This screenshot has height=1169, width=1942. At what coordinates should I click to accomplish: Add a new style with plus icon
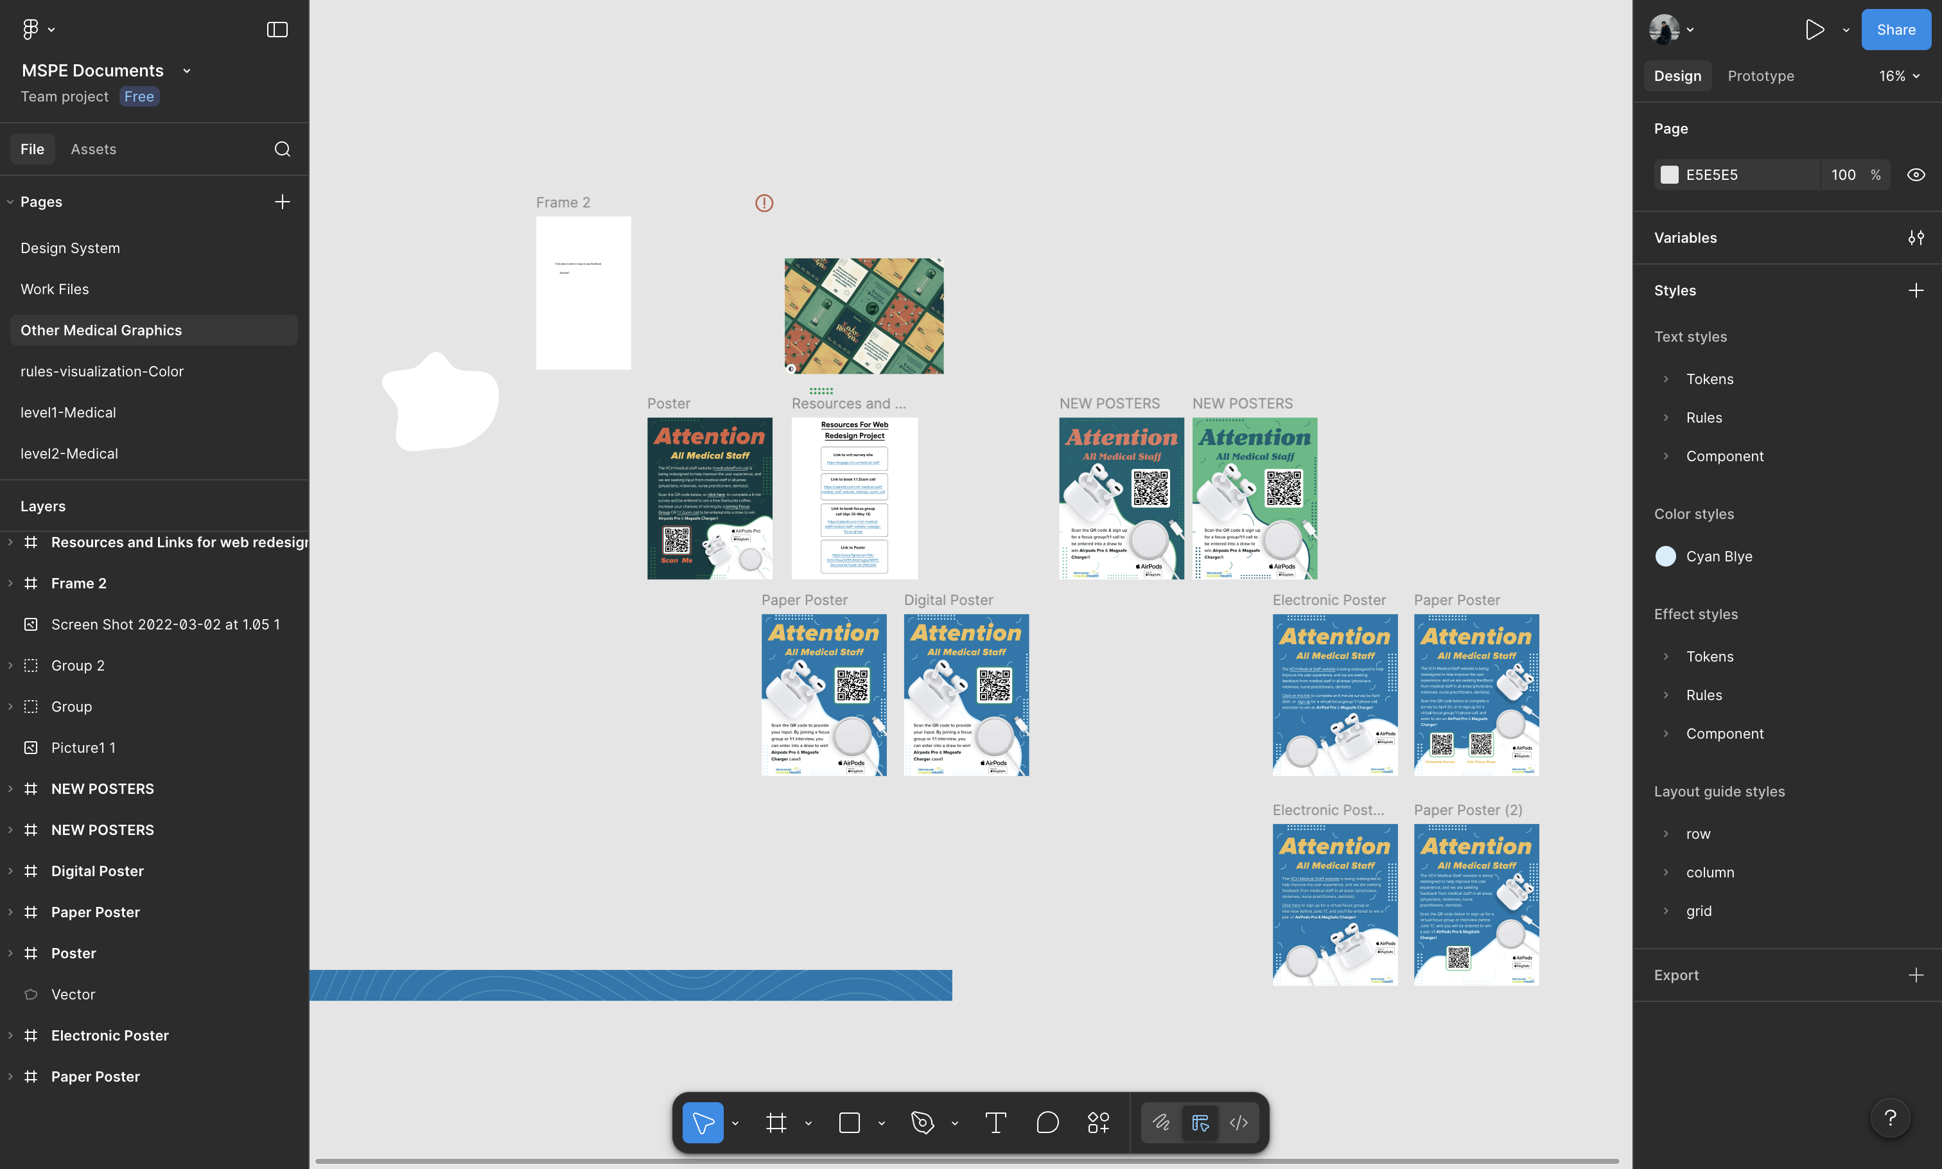coord(1916,291)
